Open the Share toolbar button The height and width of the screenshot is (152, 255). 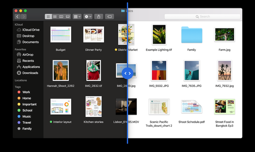pyautogui.click(x=99, y=16)
